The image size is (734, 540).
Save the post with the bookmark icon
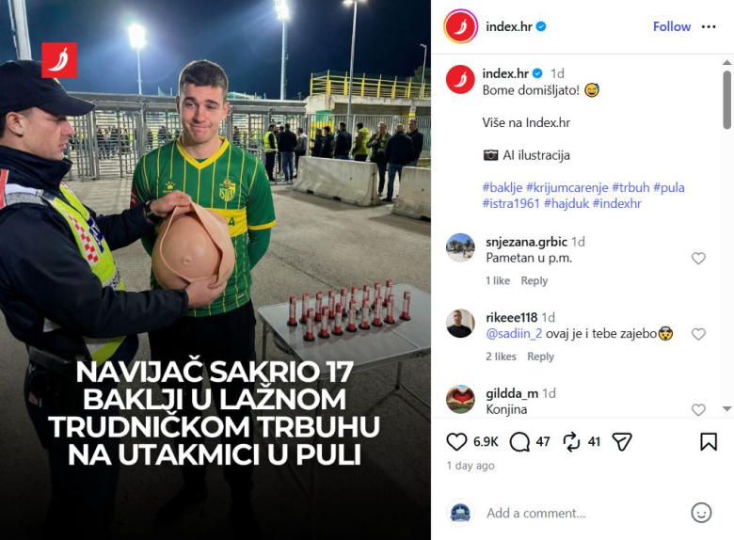709,442
